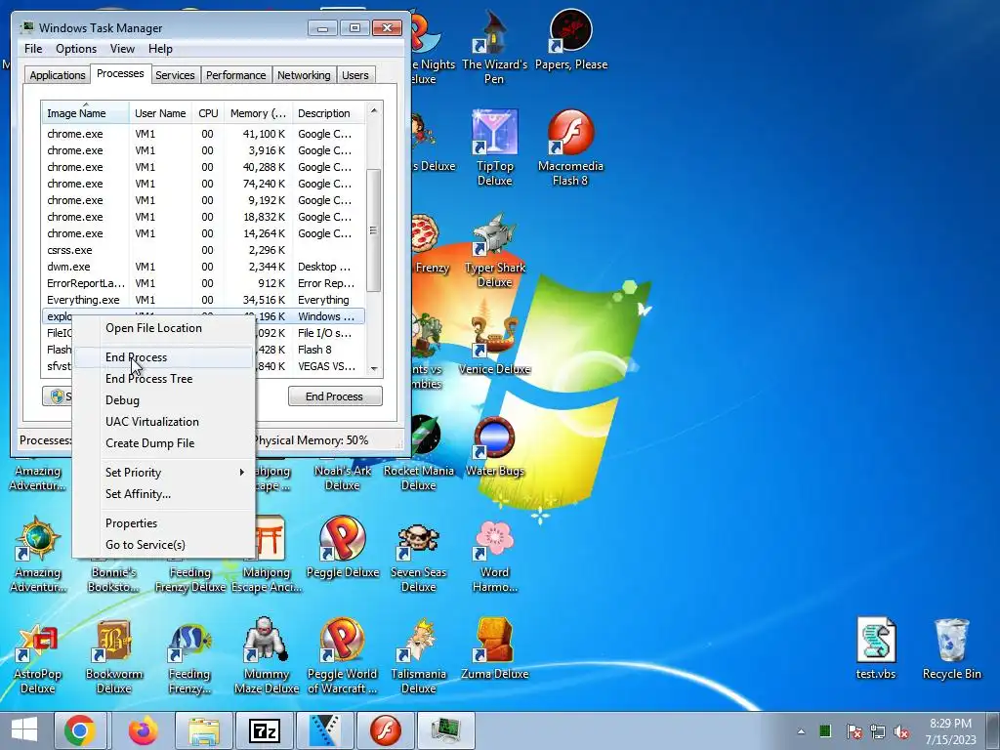Select The Wizard's Pen shortcut
The image size is (1000, 750).
[494, 47]
